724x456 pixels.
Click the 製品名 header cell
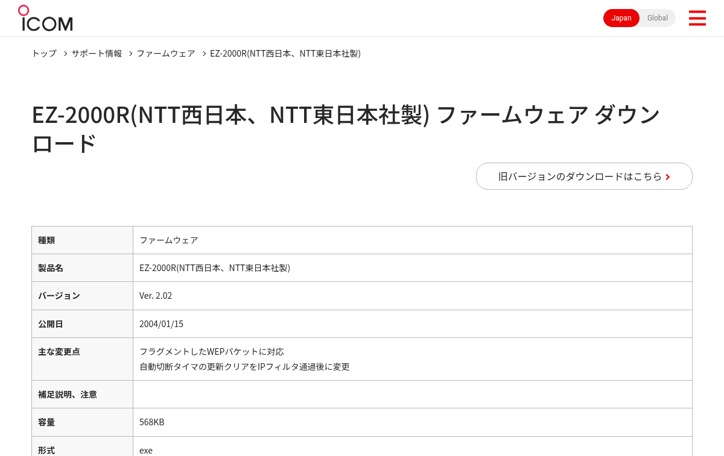(x=82, y=268)
